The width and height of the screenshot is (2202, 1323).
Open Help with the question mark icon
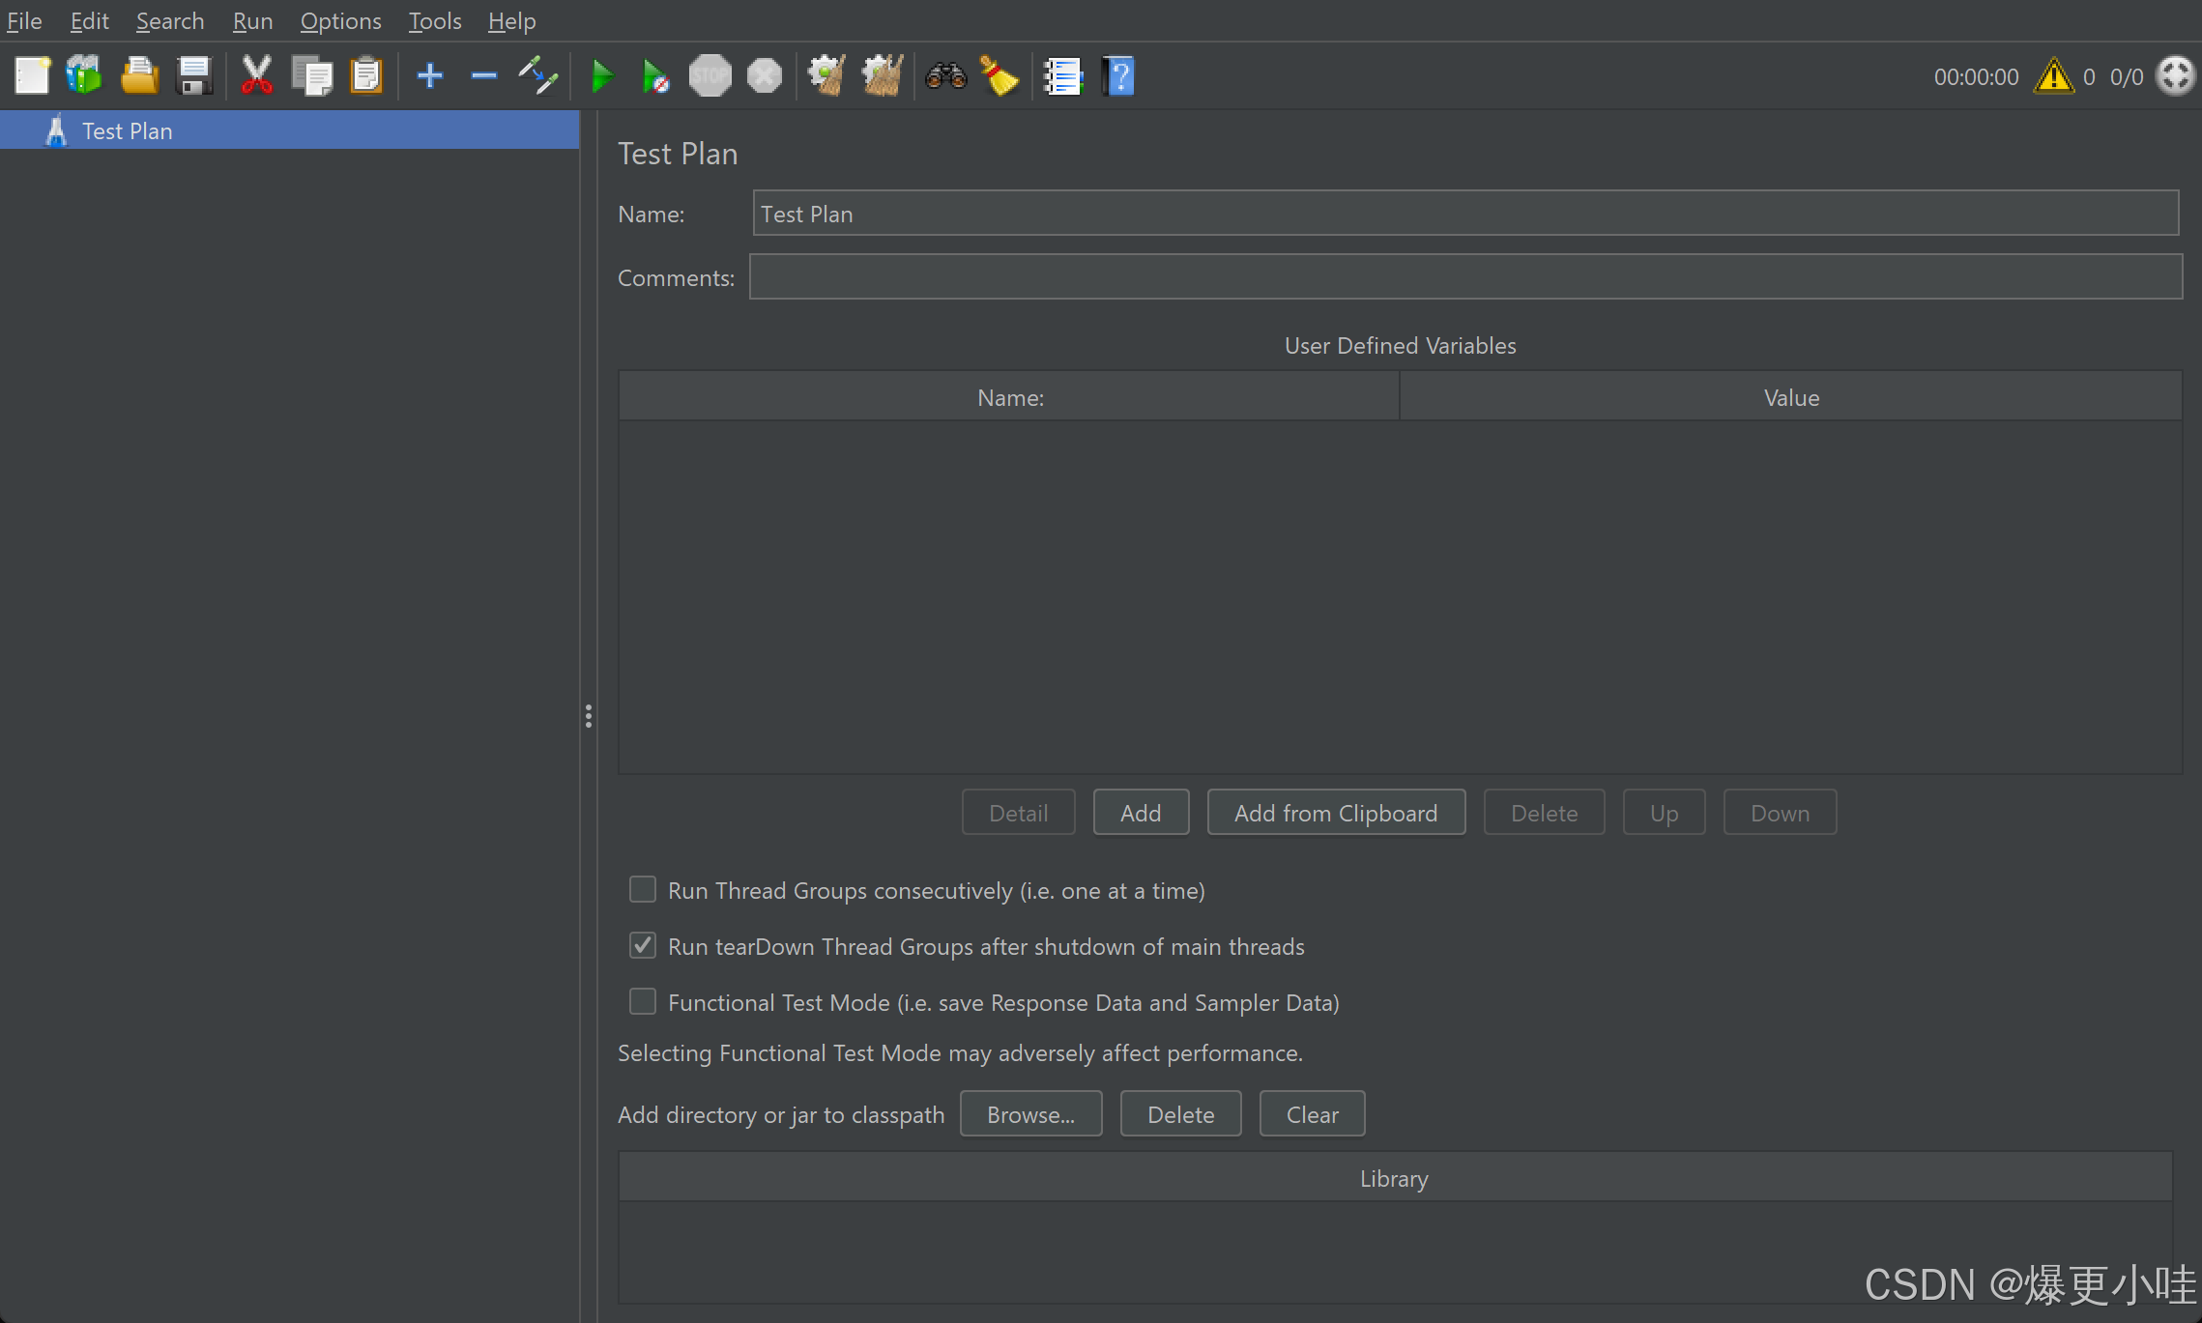(x=1118, y=75)
